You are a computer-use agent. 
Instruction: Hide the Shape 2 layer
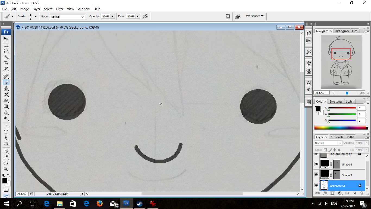(x=316, y=164)
